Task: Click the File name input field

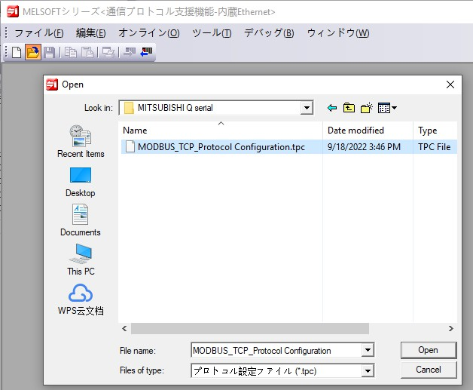Action: pos(276,351)
